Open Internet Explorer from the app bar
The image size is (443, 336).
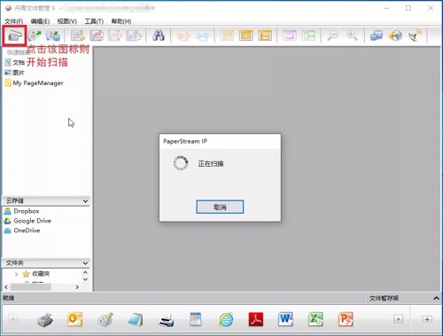[226, 319]
